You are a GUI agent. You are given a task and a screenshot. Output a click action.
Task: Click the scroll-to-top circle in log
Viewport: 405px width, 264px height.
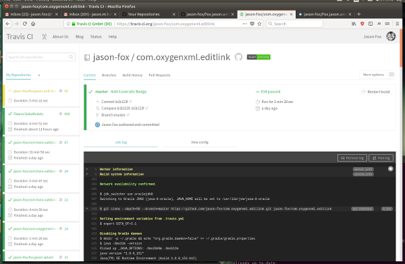pos(391,169)
